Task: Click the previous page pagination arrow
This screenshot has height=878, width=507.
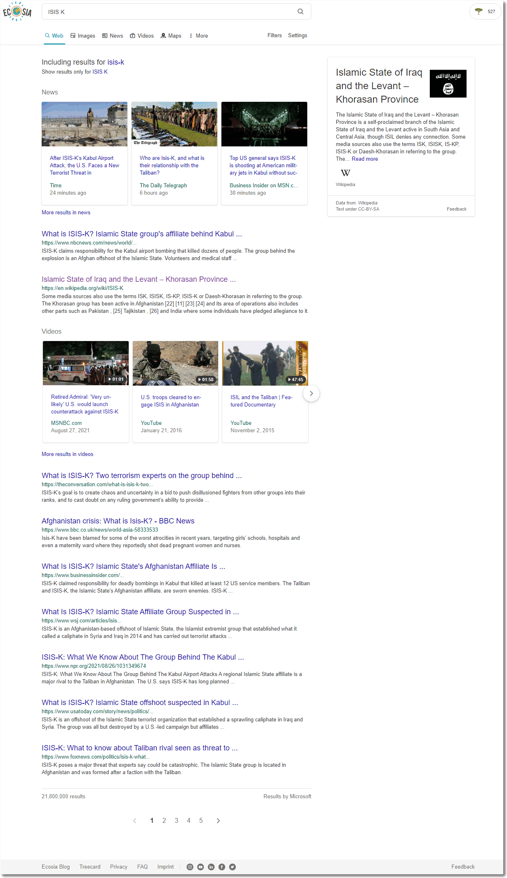Action: tap(135, 821)
